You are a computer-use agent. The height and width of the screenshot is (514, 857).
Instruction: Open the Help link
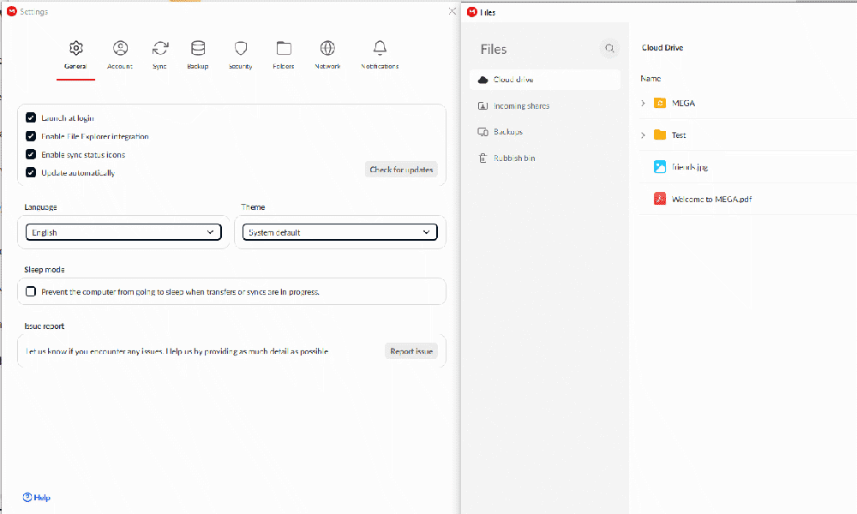37,498
